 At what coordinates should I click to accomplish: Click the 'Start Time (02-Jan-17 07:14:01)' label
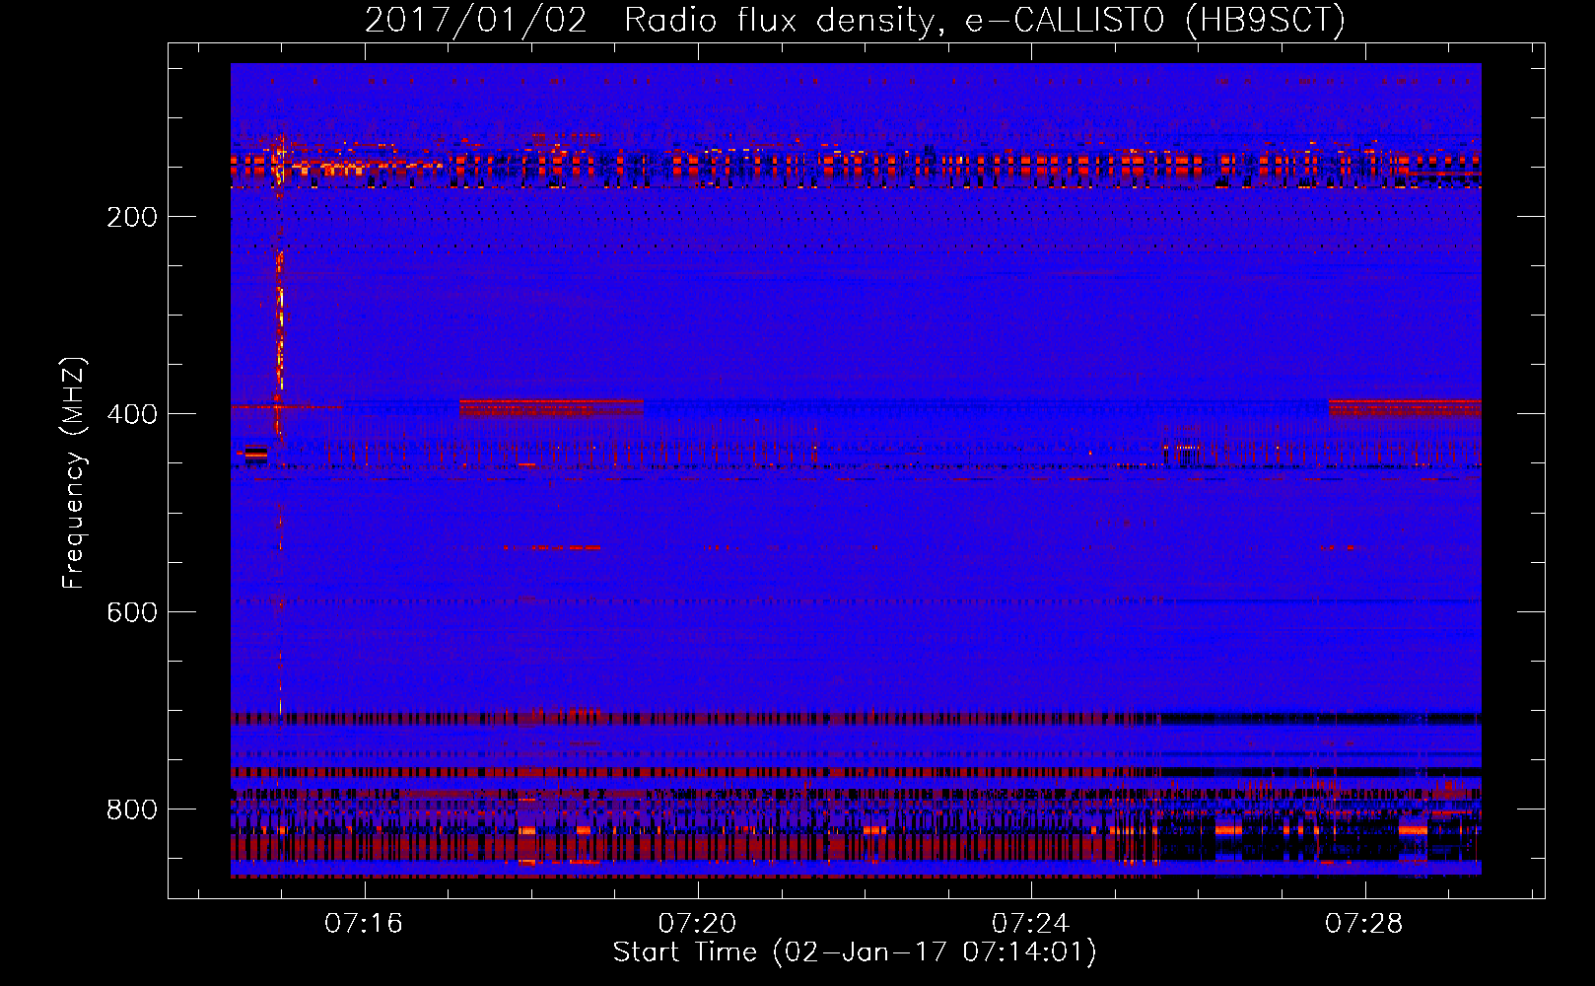pyautogui.click(x=855, y=952)
